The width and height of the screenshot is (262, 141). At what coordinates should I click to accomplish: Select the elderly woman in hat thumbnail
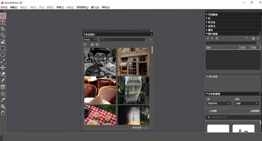click(100, 62)
